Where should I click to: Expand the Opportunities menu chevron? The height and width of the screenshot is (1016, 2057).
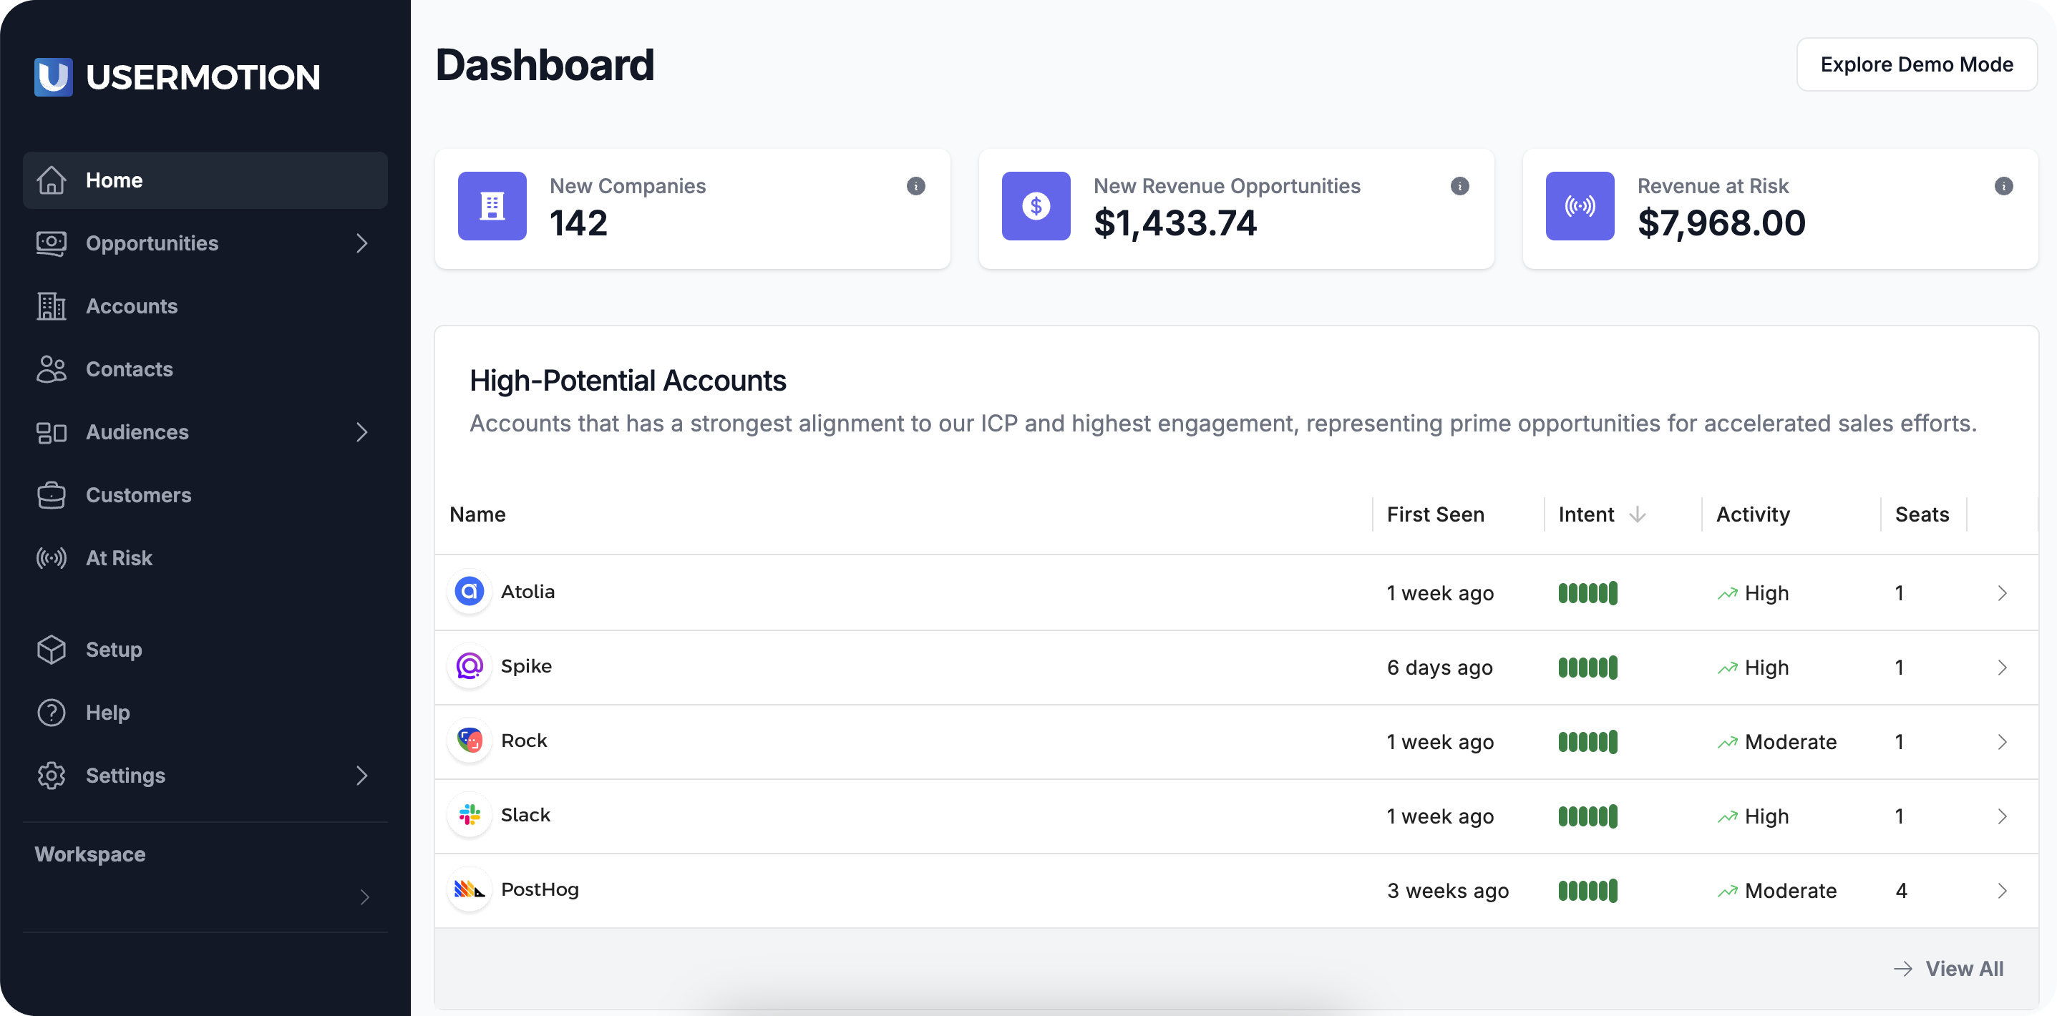(361, 243)
